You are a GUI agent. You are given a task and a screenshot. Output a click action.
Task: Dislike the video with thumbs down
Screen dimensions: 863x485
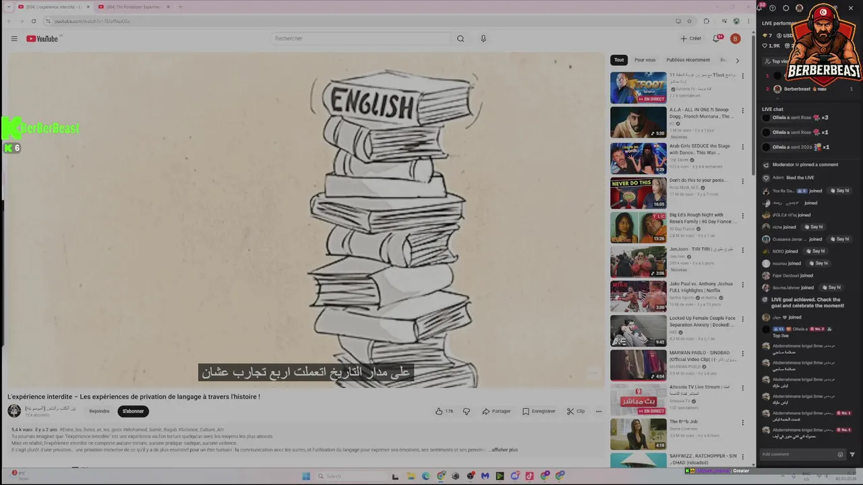[466, 411]
